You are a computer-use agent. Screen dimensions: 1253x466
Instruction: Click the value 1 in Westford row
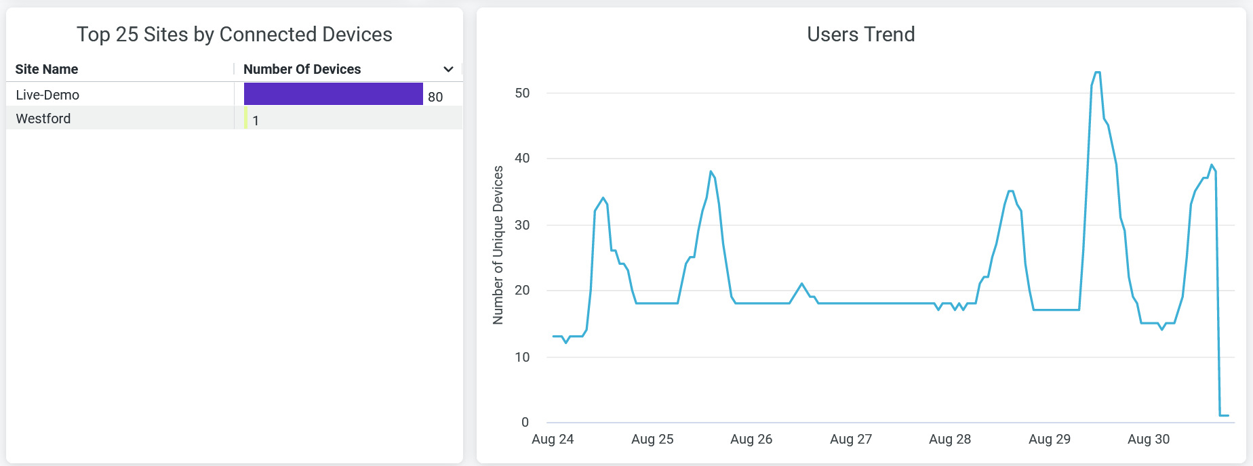pos(256,121)
